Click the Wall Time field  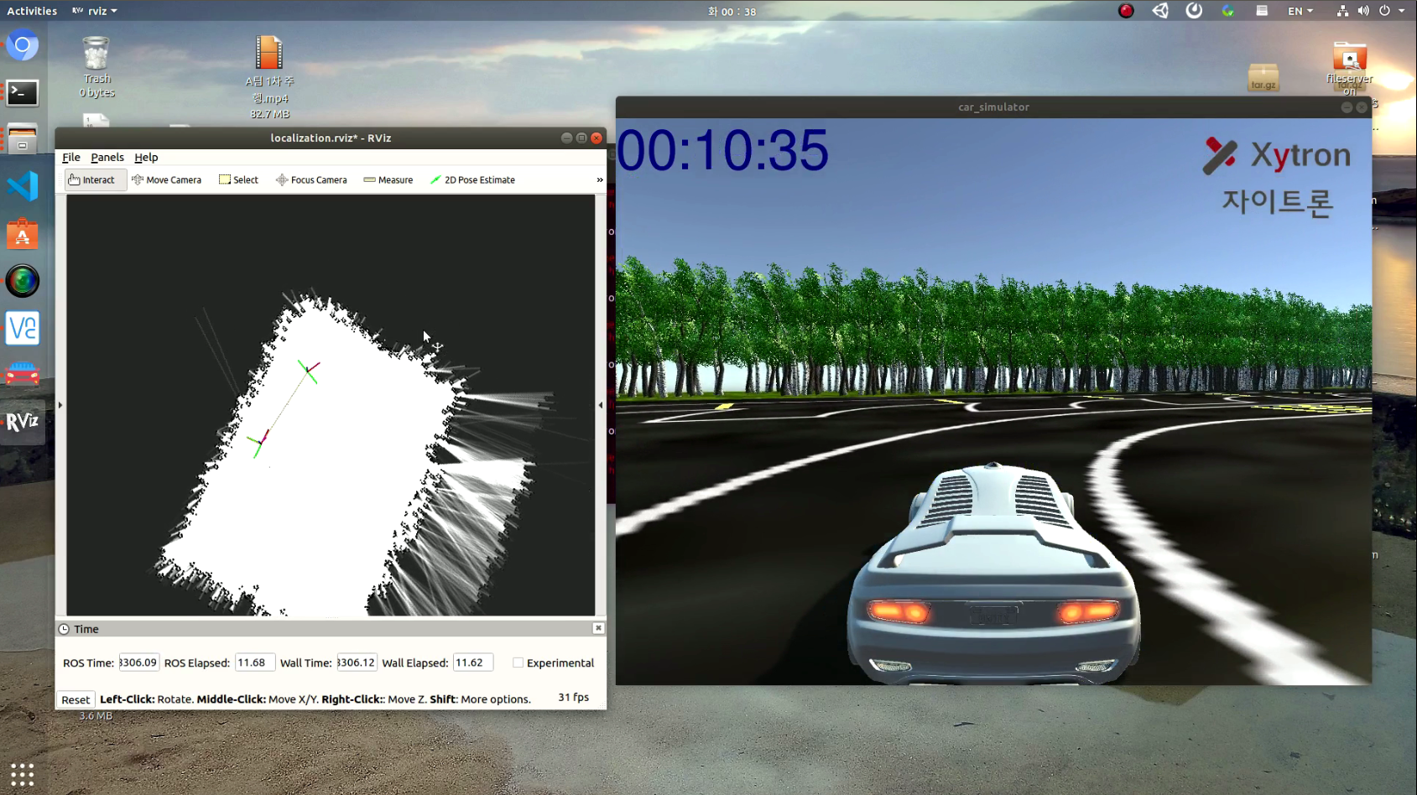(357, 662)
